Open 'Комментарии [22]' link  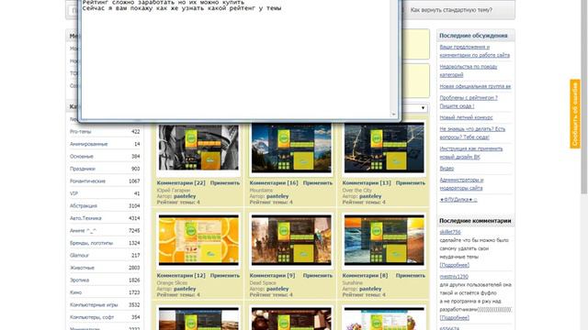pos(181,183)
